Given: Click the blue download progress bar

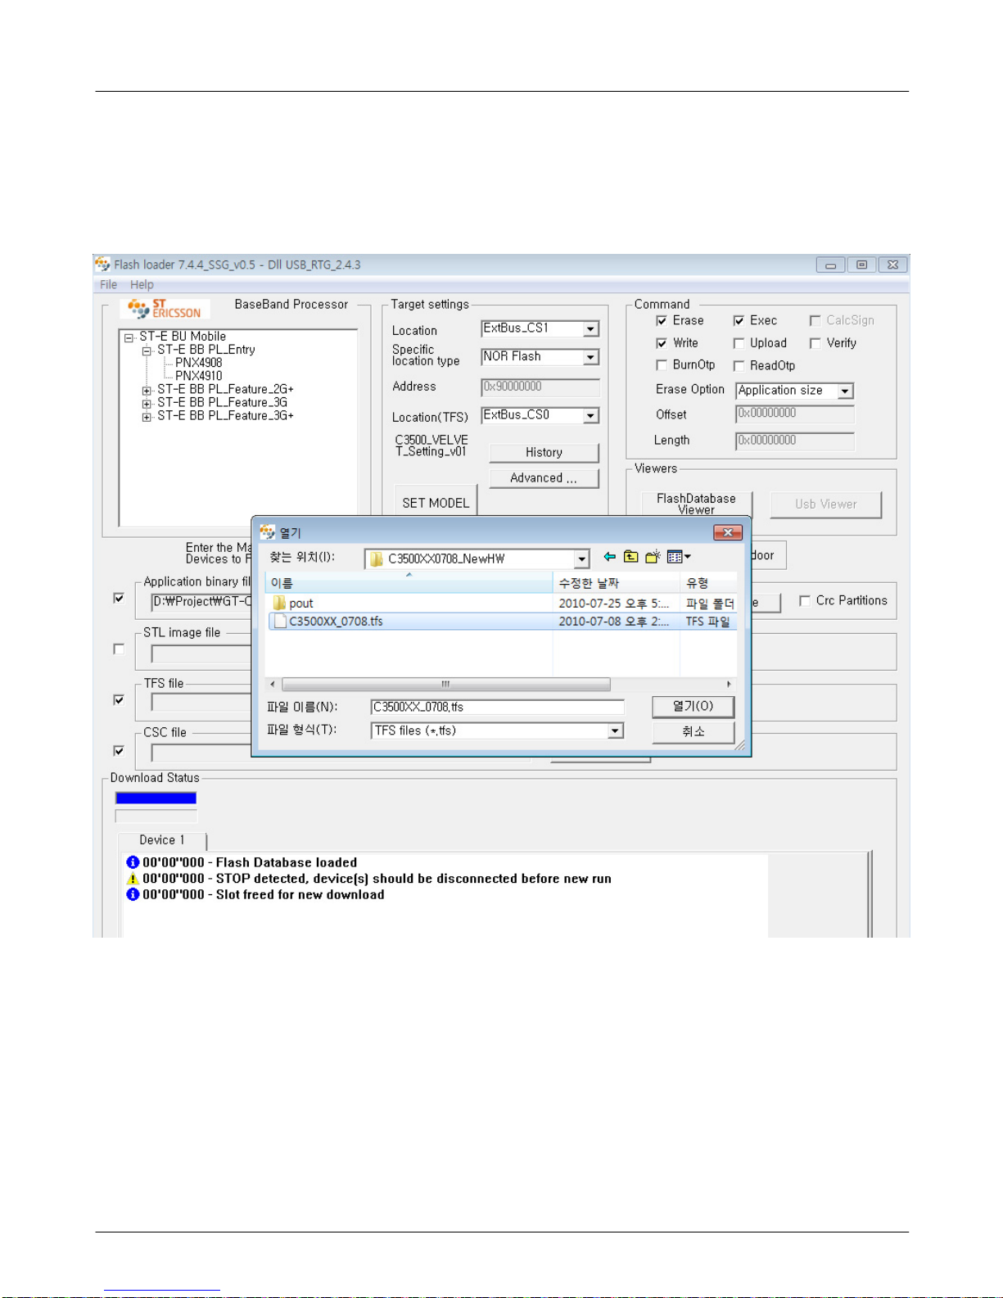Looking at the screenshot, I should pyautogui.click(x=156, y=798).
